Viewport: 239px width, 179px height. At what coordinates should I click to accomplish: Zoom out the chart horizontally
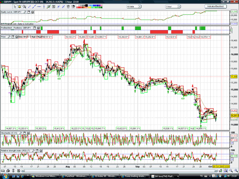231,171
